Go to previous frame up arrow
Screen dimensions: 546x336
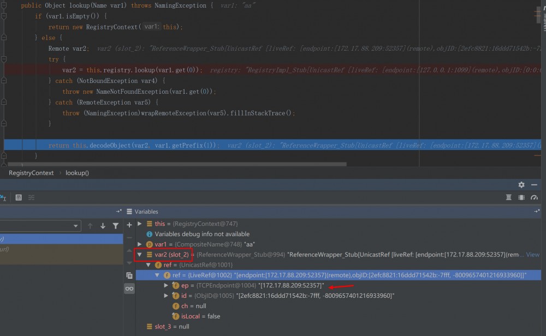pyautogui.click(x=90, y=226)
